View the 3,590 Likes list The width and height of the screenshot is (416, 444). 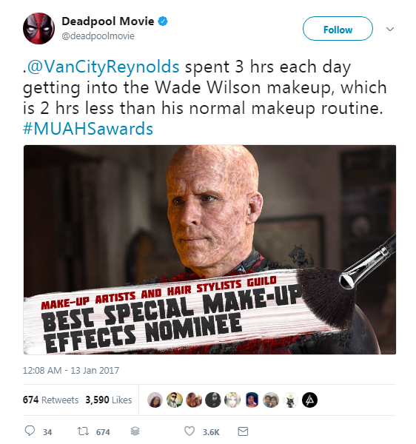[109, 400]
